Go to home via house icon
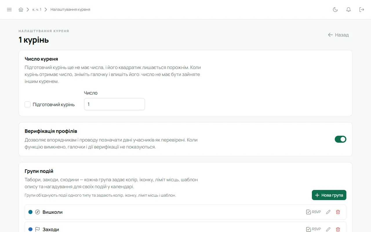The width and height of the screenshot is (371, 232). (x=21, y=10)
